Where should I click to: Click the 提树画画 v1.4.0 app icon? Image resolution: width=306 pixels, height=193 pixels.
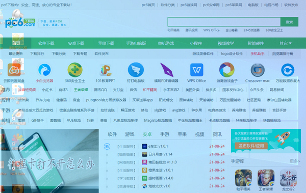[144, 178]
